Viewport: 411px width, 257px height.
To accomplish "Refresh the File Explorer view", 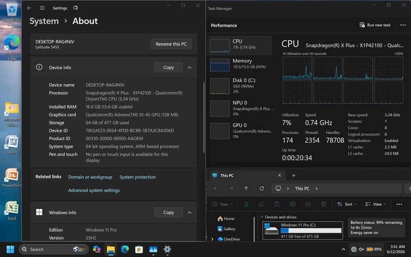I will (262, 188).
